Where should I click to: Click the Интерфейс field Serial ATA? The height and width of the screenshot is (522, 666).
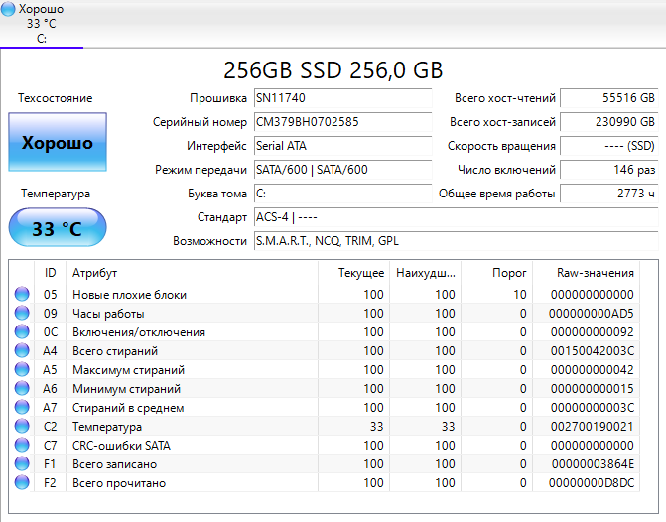(342, 146)
